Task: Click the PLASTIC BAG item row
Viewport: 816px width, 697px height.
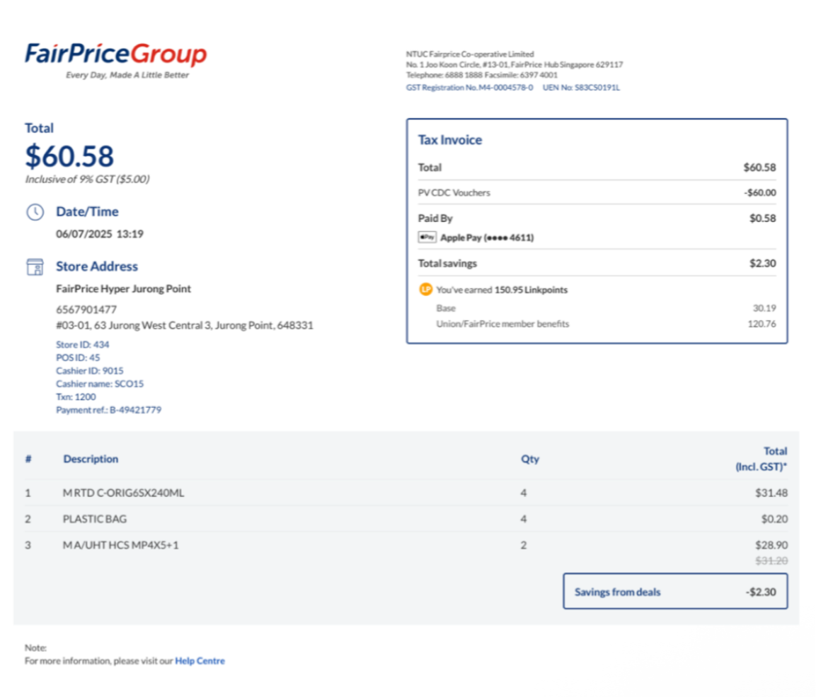Action: [x=406, y=519]
